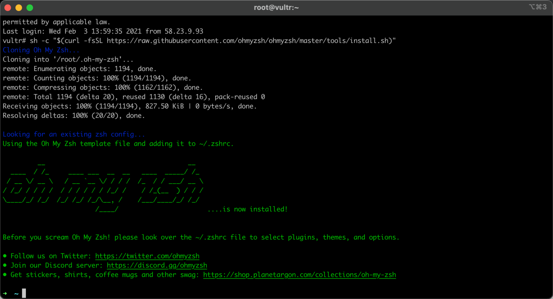Click the 'Resolving deltas: 100%' line
This screenshot has width=553, height=299.
pyautogui.click(x=74, y=116)
